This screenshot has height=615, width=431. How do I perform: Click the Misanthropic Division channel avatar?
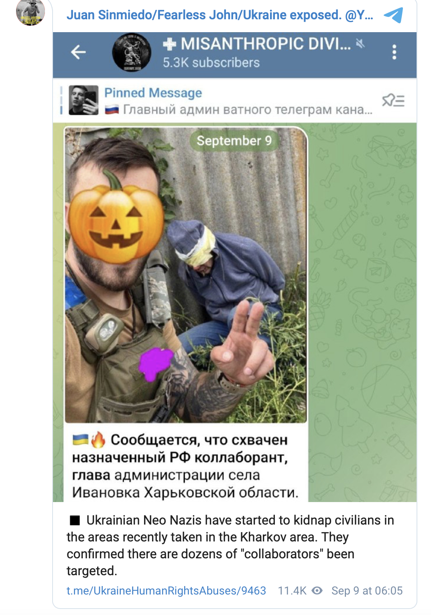point(132,52)
